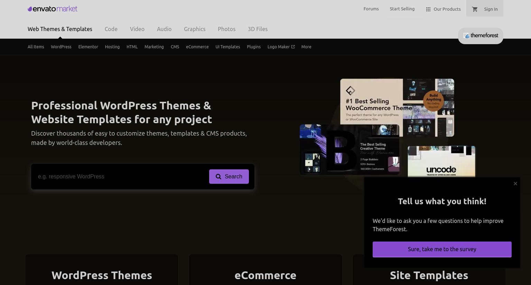Open the shopping cart icon
This screenshot has width=531, height=285.
coord(475,9)
